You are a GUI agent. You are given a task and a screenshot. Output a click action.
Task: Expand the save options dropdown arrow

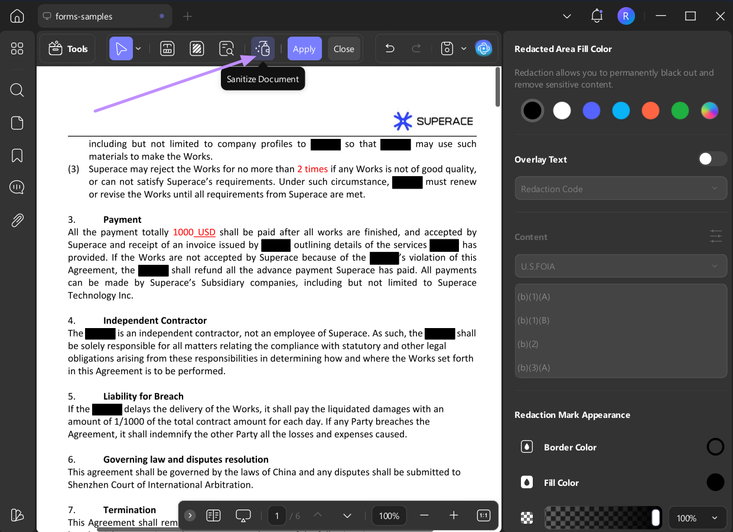point(464,48)
